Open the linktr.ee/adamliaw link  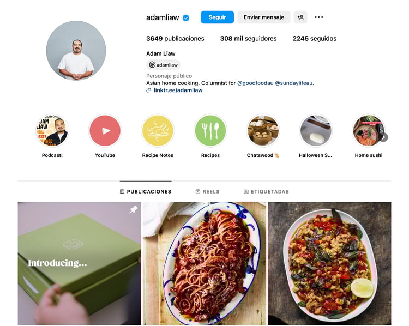tap(178, 90)
